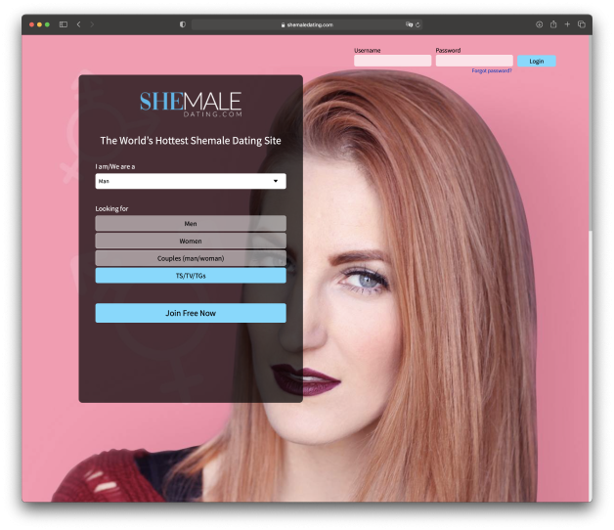Open the downloads icon in toolbar

click(x=540, y=24)
